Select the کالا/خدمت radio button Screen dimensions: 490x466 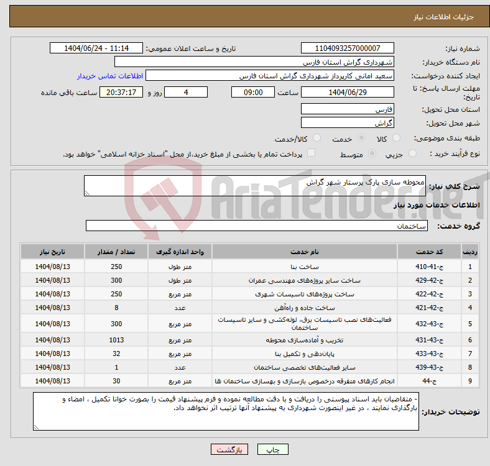click(x=317, y=138)
